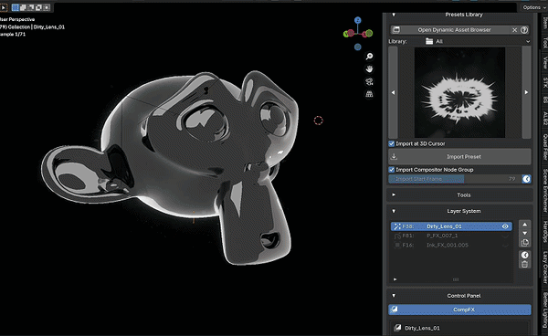Toggle the camera view icon
This screenshot has height=336, width=548.
pos(369,81)
